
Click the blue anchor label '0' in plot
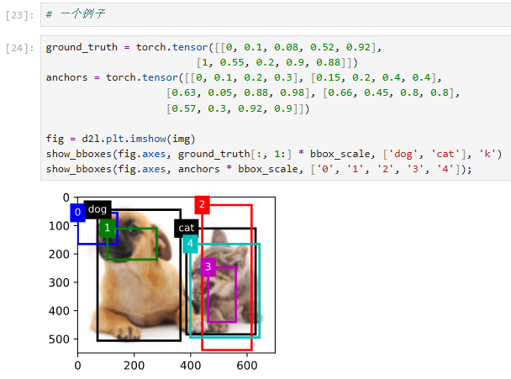[77, 213]
